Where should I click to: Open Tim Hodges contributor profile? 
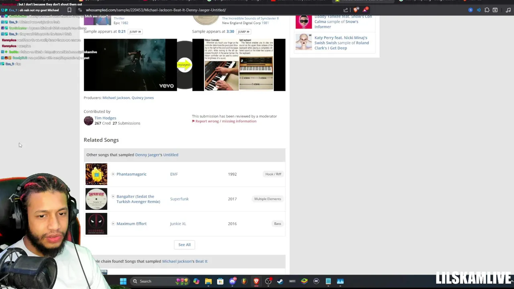[x=105, y=118]
